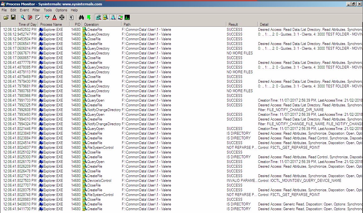Click NotifyChangeDirectory at 12:06:41.7992608

104,110
